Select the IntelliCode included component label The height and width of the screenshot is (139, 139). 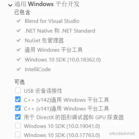pos(38,69)
